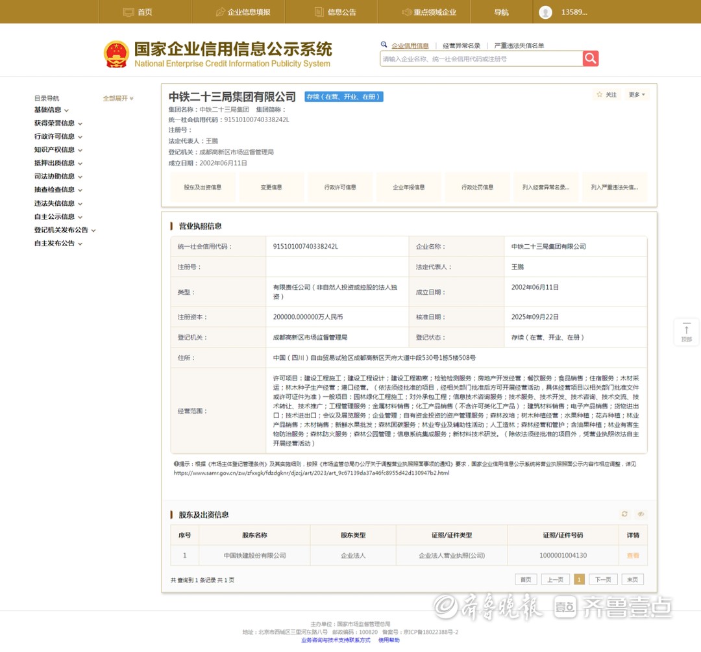This screenshot has width=701, height=652.
Task: Click the 行政处罚信息 shortcut button
Action: (477, 188)
